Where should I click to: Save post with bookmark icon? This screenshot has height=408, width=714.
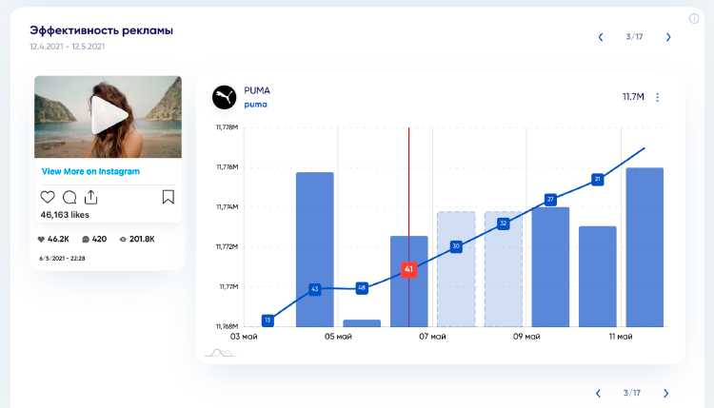(x=168, y=197)
